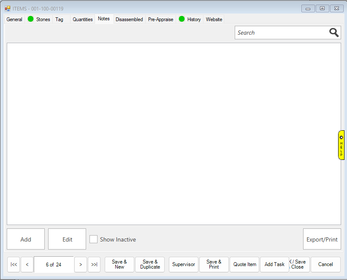The height and width of the screenshot is (280, 347).
Task: Jump to the first record
Action: pos(14,264)
